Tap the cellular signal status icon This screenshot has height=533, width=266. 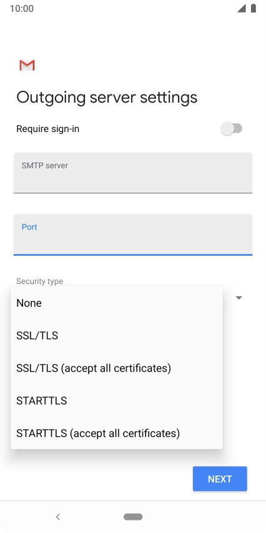click(x=241, y=9)
